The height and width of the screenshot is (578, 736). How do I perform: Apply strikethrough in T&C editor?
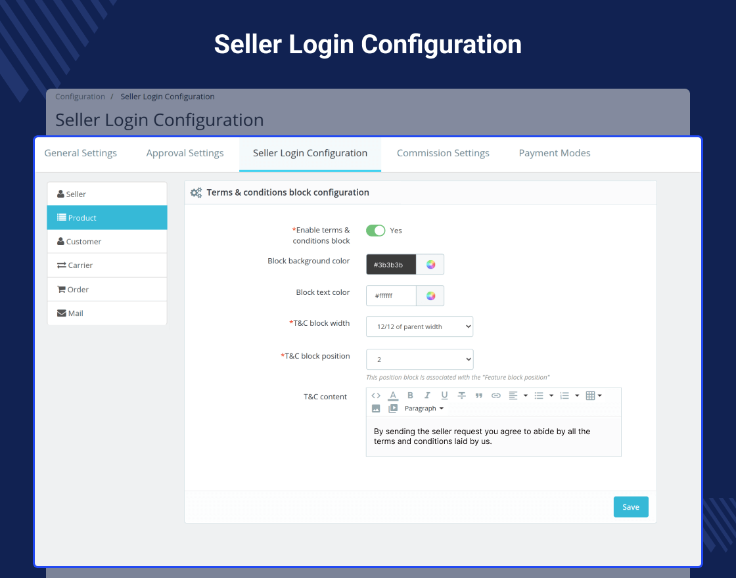coord(462,395)
